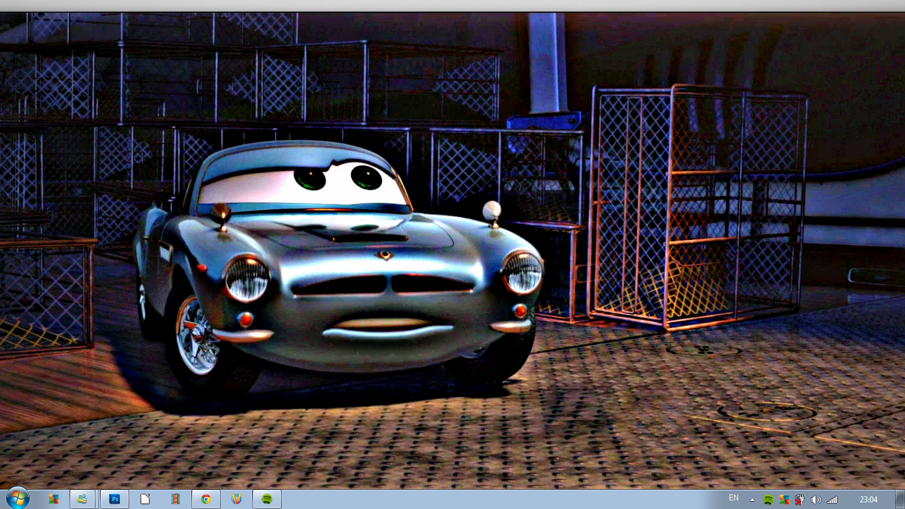Click AVG icon in system tray

784,500
